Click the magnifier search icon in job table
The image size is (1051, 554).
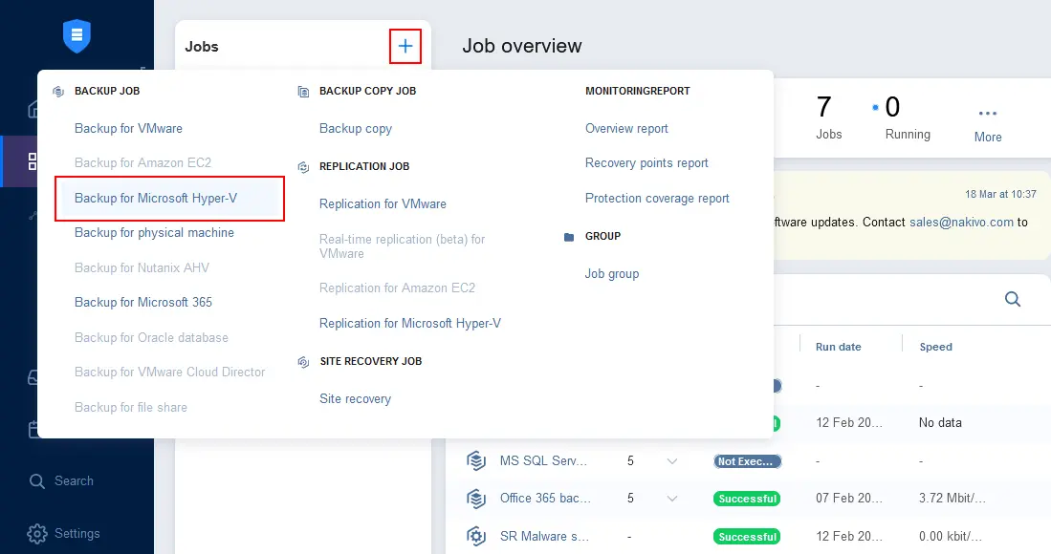click(1012, 299)
